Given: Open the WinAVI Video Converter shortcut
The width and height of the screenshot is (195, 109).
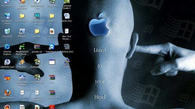Looking at the screenshot, I should coord(22,77).
